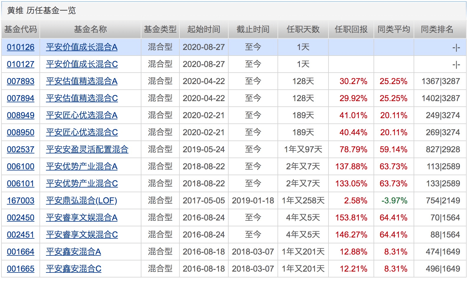Click the title 黄维 历任基金一览
Viewport: 469px width, 281px height.
click(x=42, y=11)
